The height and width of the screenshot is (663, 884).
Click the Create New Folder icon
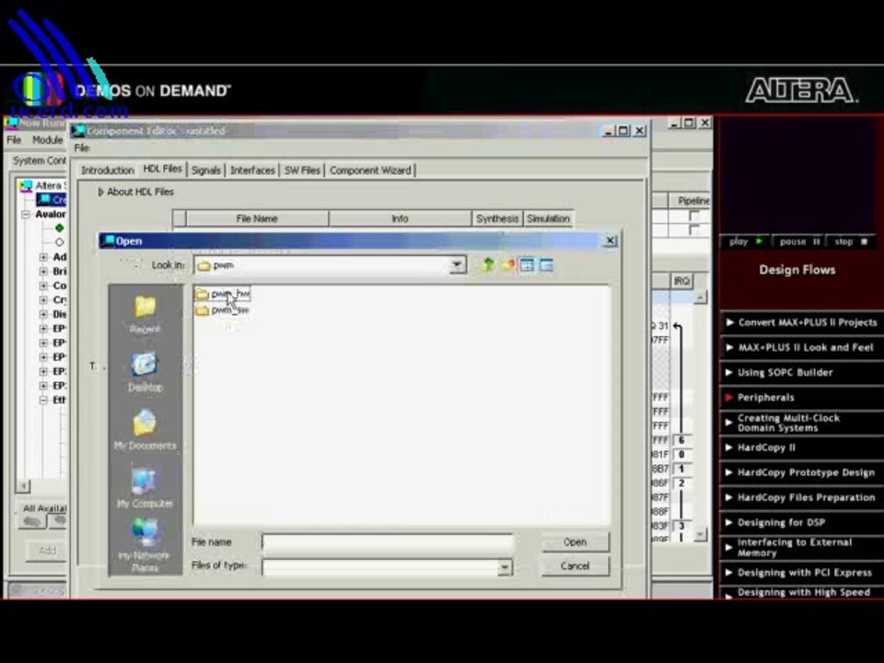508,265
